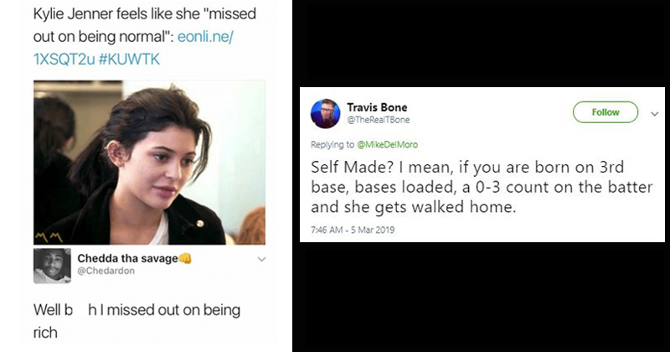This screenshot has height=352, width=670.
Task: Open the Kylie Jenner photo
Action: tap(149, 161)
